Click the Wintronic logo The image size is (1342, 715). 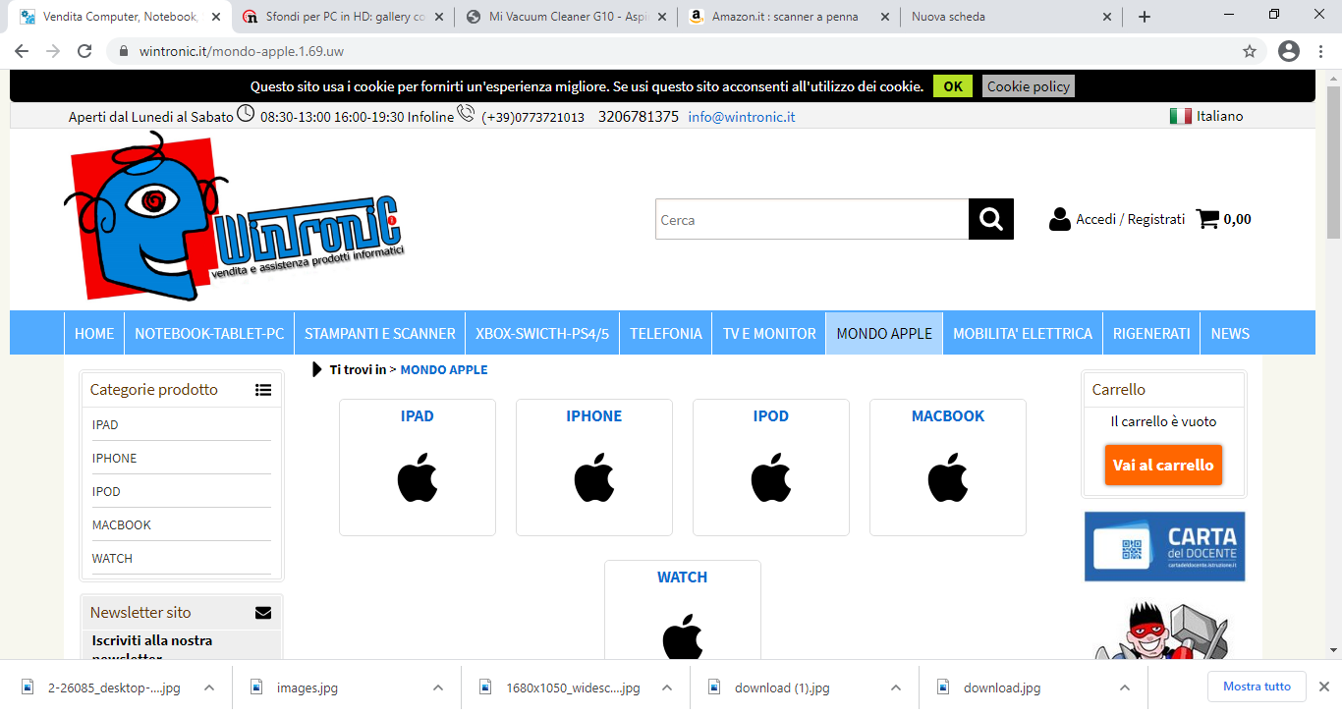pyautogui.click(x=236, y=218)
